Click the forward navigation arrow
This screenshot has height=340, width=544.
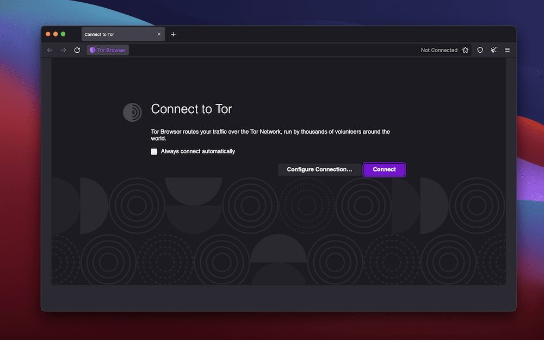click(x=63, y=50)
